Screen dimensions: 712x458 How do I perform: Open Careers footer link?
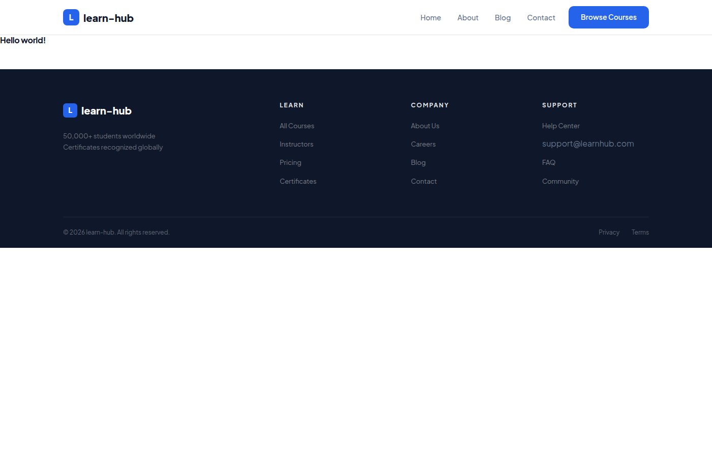point(423,144)
